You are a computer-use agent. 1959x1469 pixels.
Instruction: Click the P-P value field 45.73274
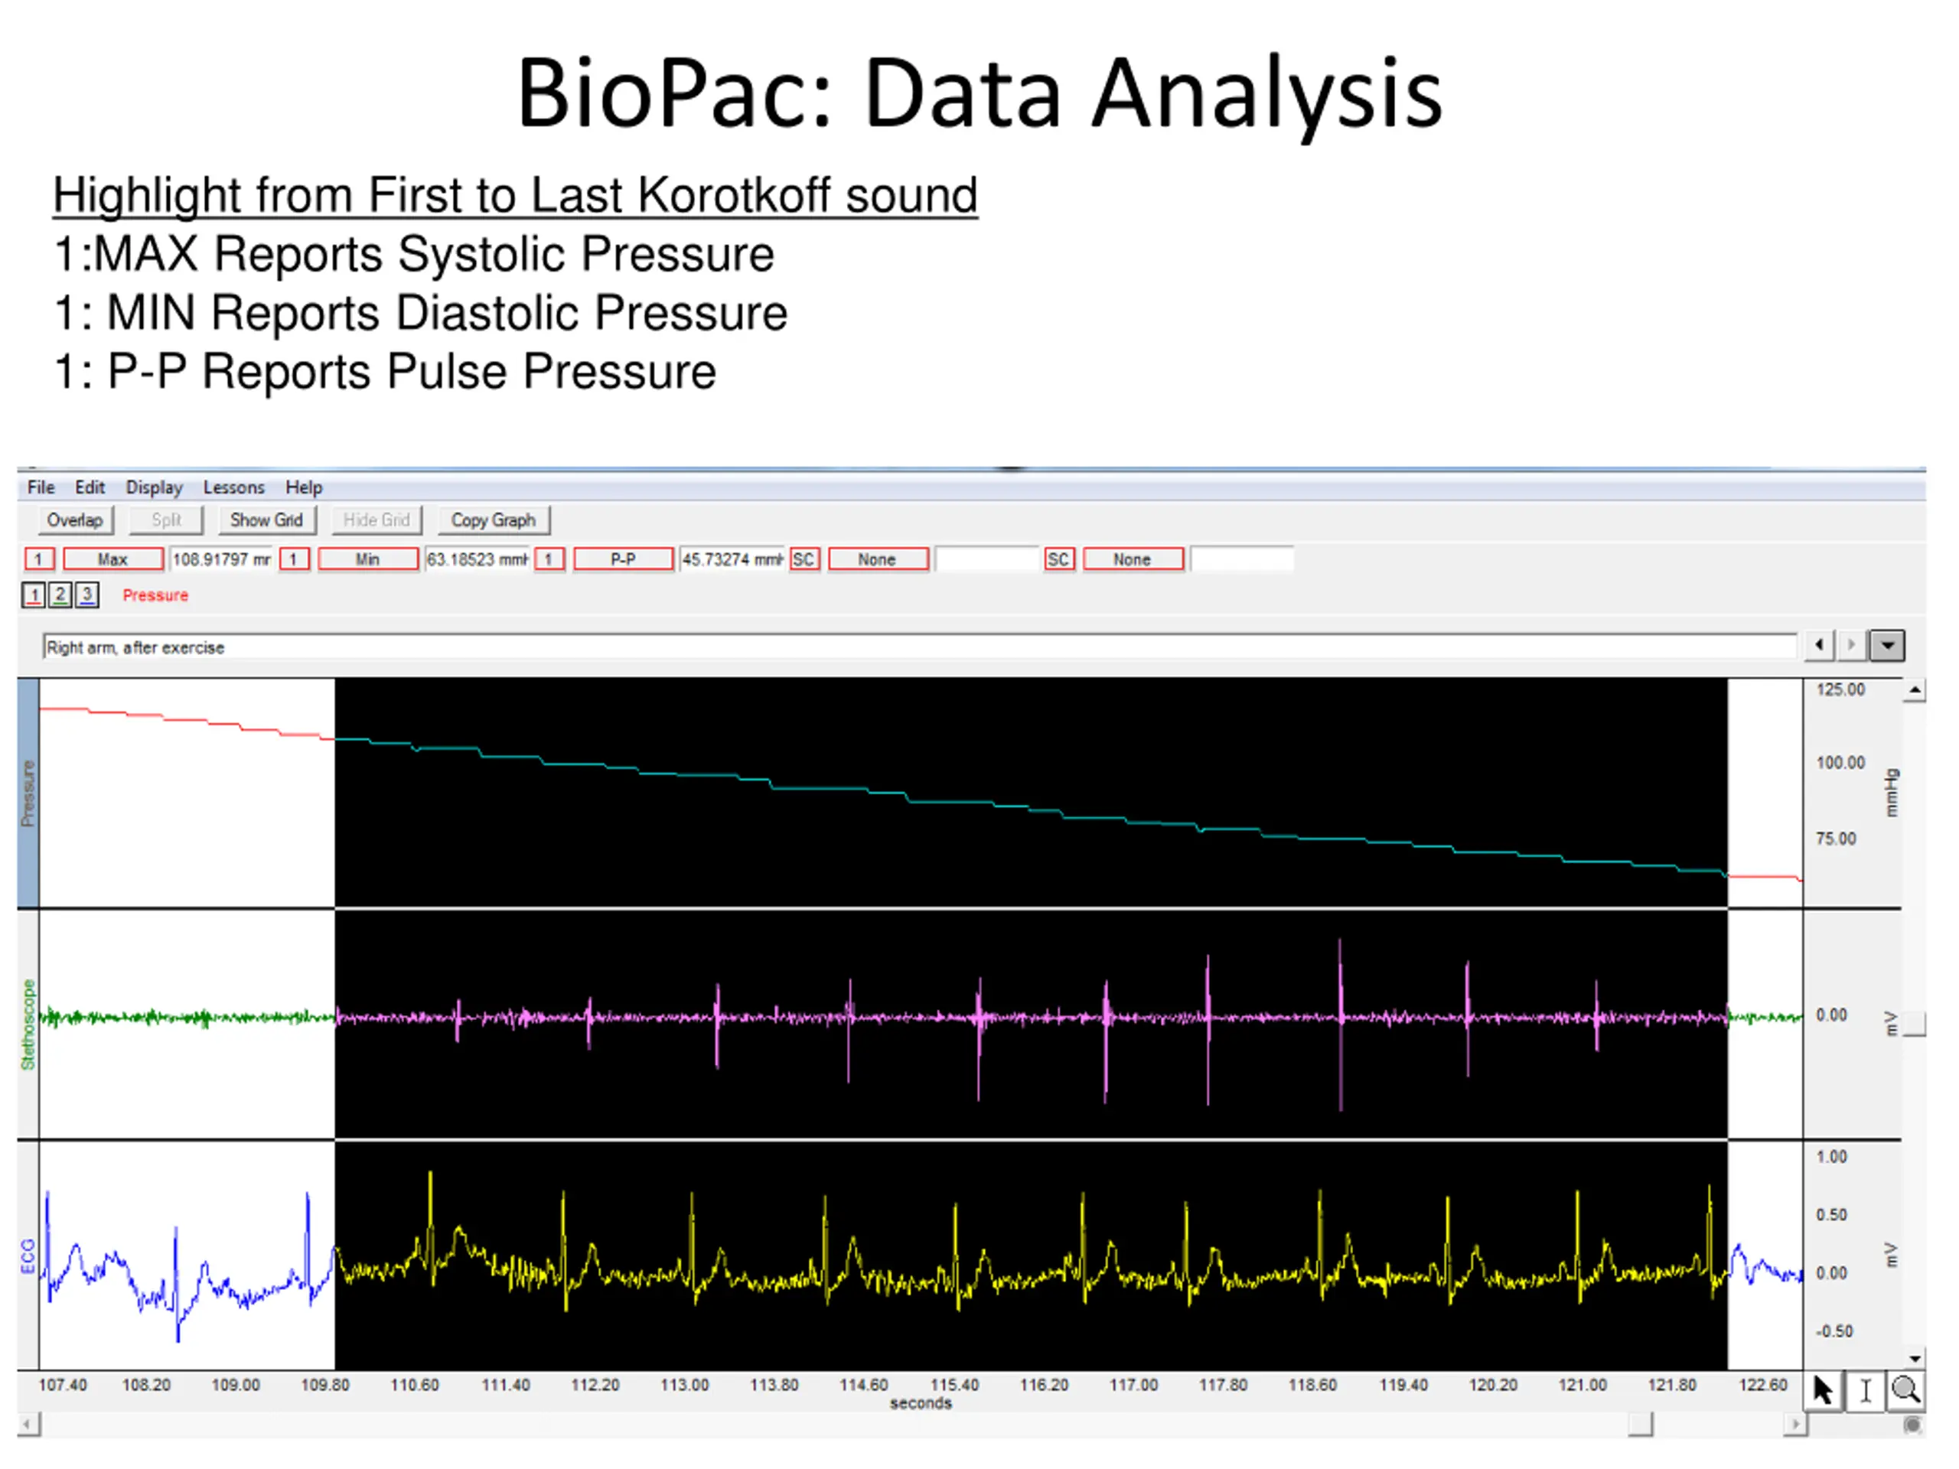click(732, 559)
